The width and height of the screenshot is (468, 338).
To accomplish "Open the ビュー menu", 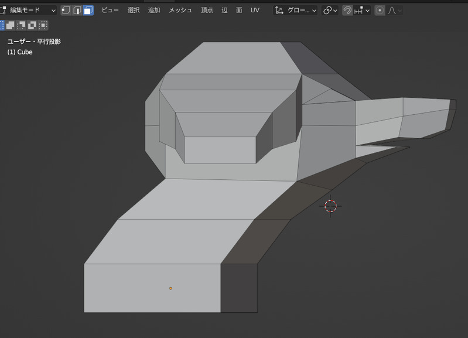I will pos(110,10).
